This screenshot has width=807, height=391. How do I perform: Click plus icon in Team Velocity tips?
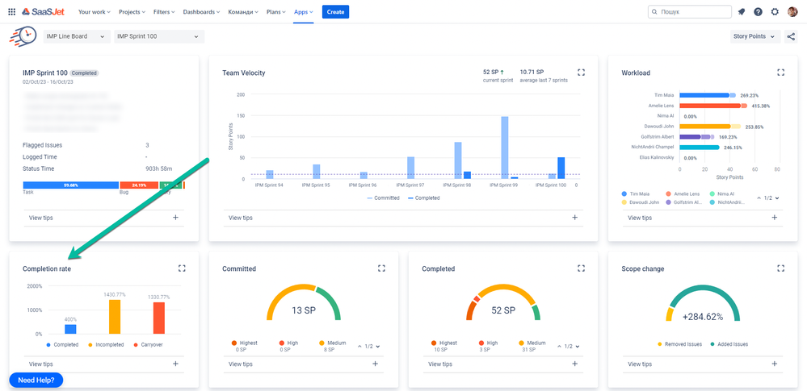coord(575,218)
